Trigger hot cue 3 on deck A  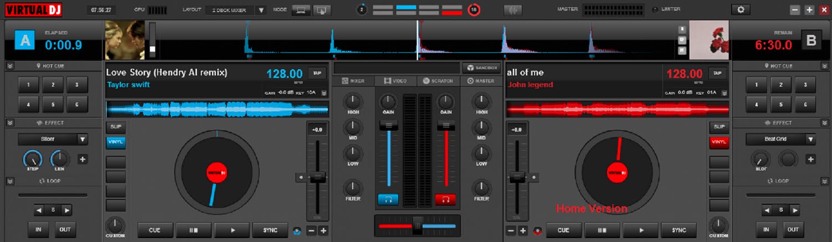77,85
